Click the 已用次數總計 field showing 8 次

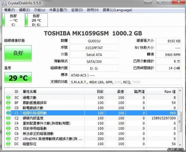[x=169, y=61]
